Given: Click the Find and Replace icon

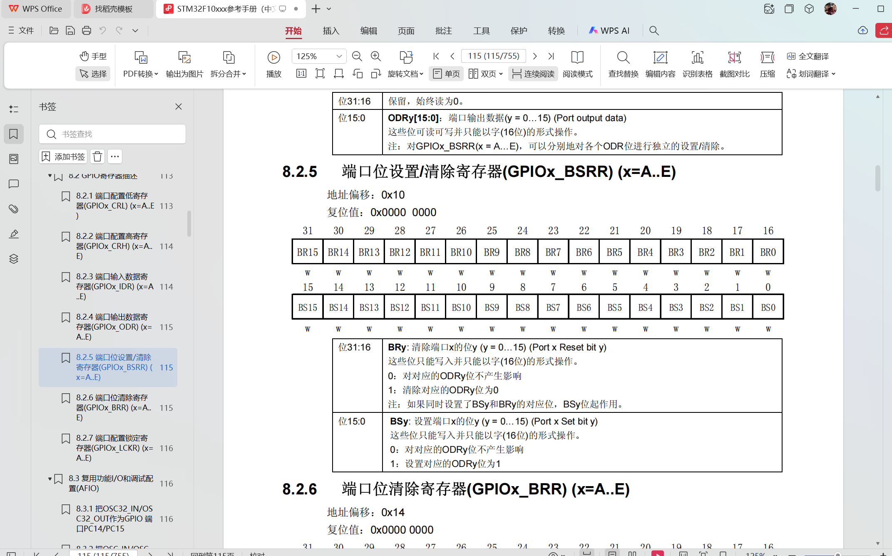Looking at the screenshot, I should [623, 57].
